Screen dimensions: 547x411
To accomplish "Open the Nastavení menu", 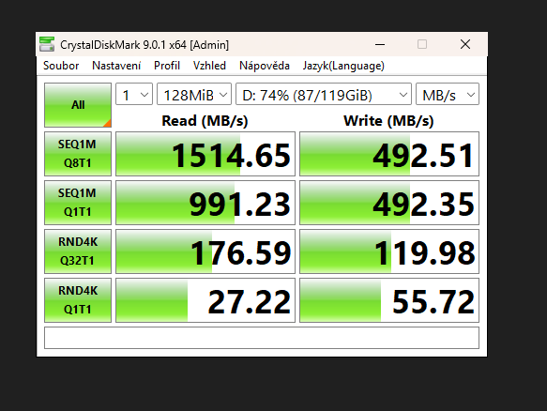I will click(116, 66).
